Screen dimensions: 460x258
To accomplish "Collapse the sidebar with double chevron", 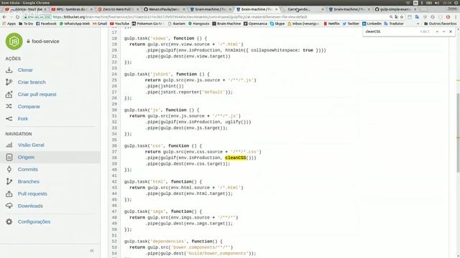I will point(92,251).
